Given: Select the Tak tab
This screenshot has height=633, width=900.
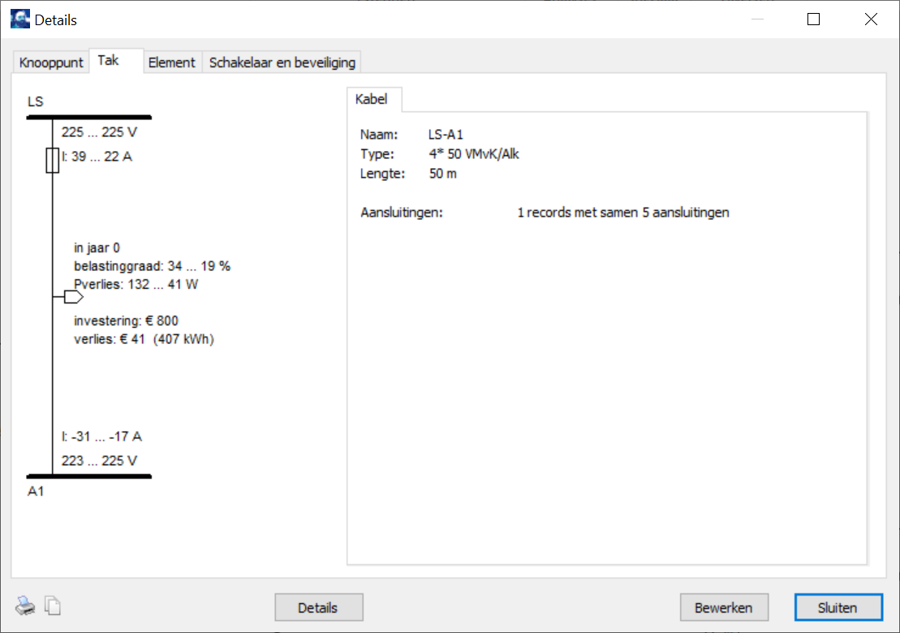Looking at the screenshot, I should [x=108, y=61].
